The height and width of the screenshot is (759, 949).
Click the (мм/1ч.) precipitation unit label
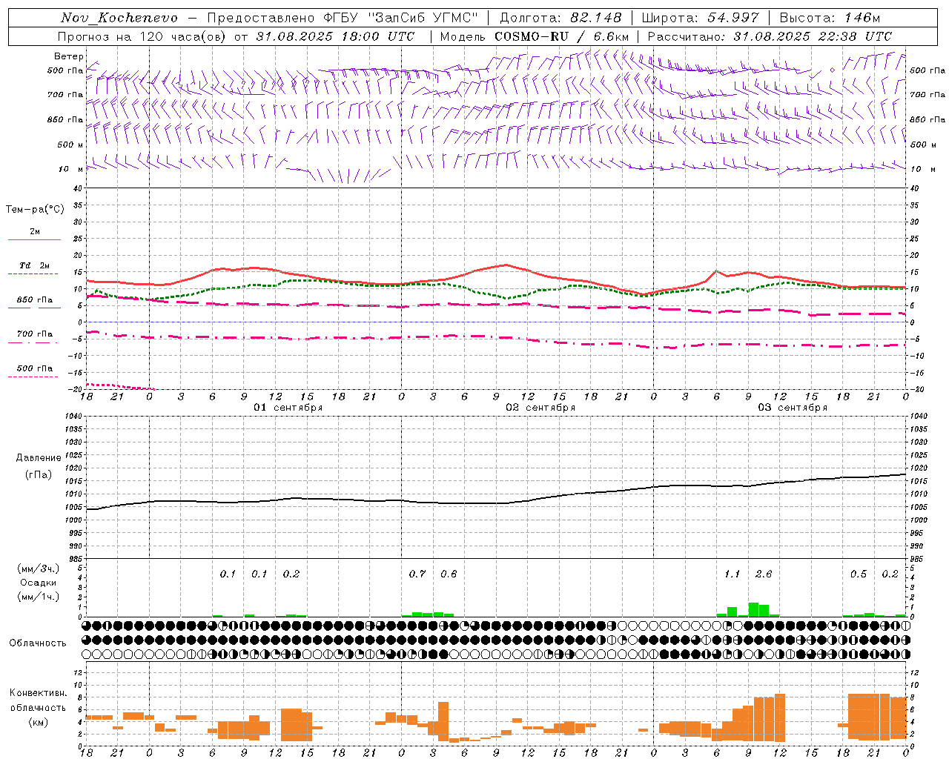pos(39,597)
